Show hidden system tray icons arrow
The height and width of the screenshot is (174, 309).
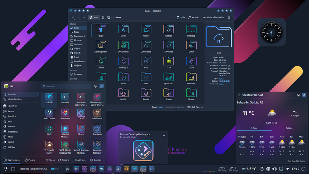(287, 169)
